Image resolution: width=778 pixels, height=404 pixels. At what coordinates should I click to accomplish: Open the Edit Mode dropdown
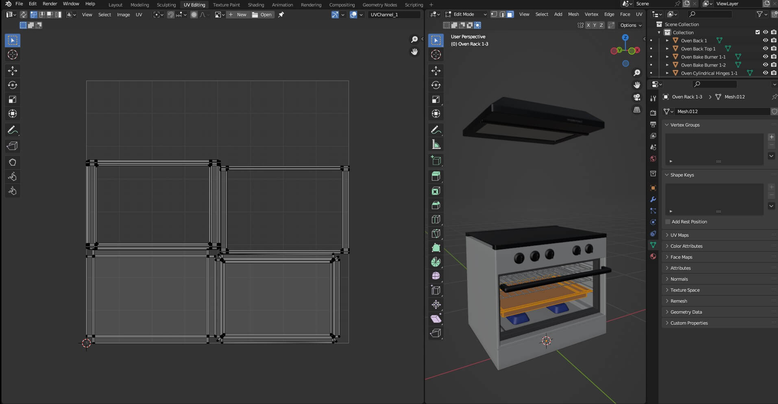coord(465,14)
